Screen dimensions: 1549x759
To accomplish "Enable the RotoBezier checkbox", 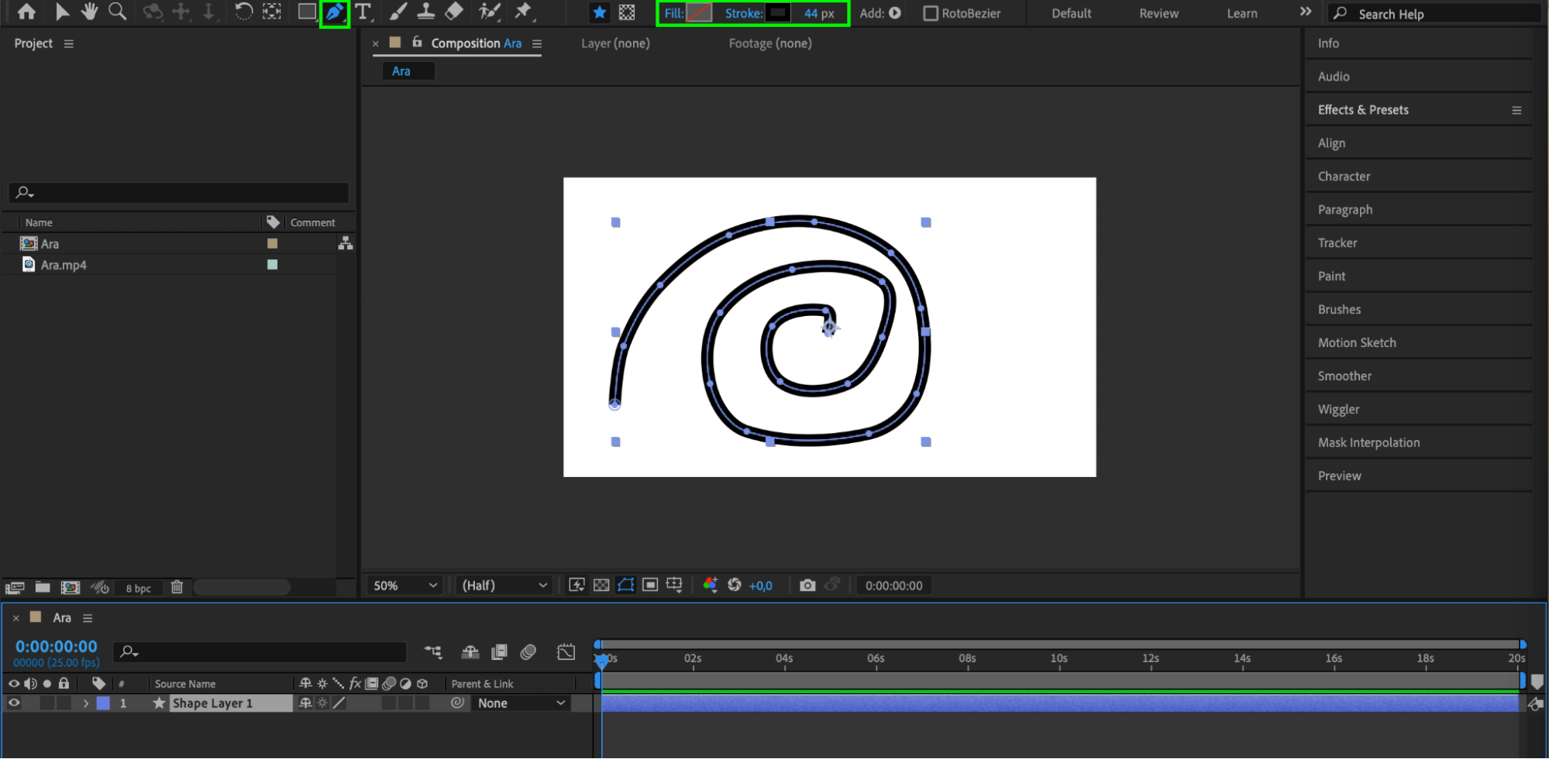I will (x=931, y=13).
